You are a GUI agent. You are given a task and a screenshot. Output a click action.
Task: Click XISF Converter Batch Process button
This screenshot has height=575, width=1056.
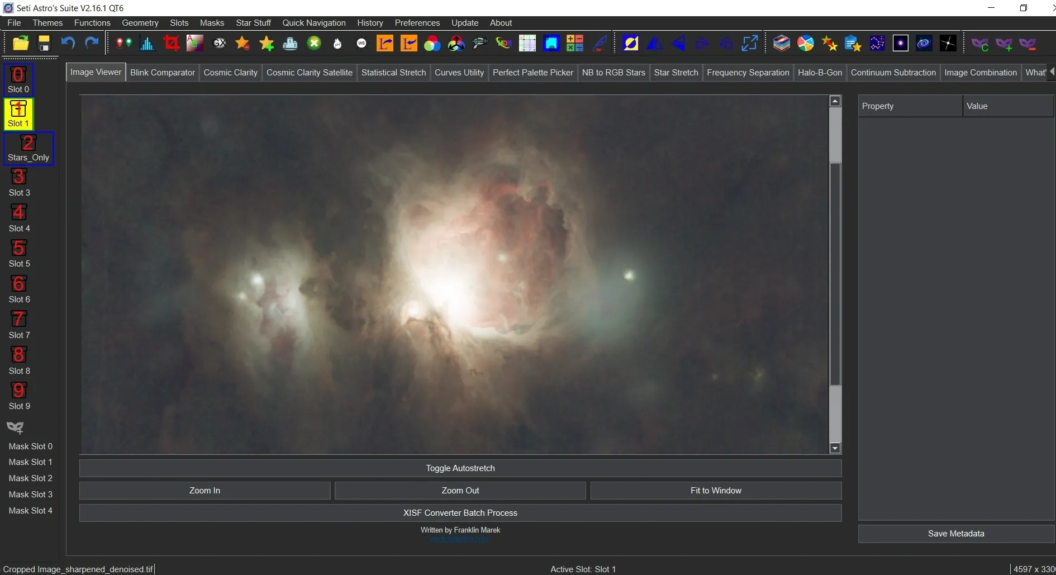coord(460,513)
